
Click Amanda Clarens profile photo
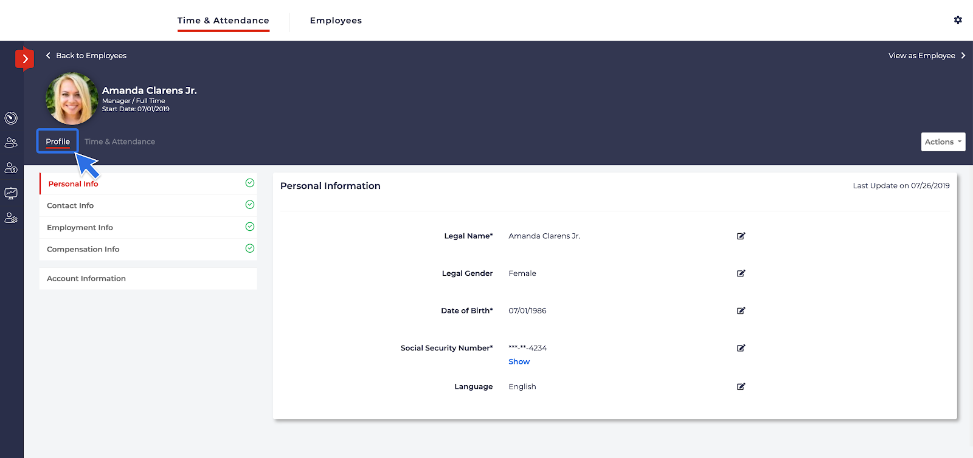point(72,99)
